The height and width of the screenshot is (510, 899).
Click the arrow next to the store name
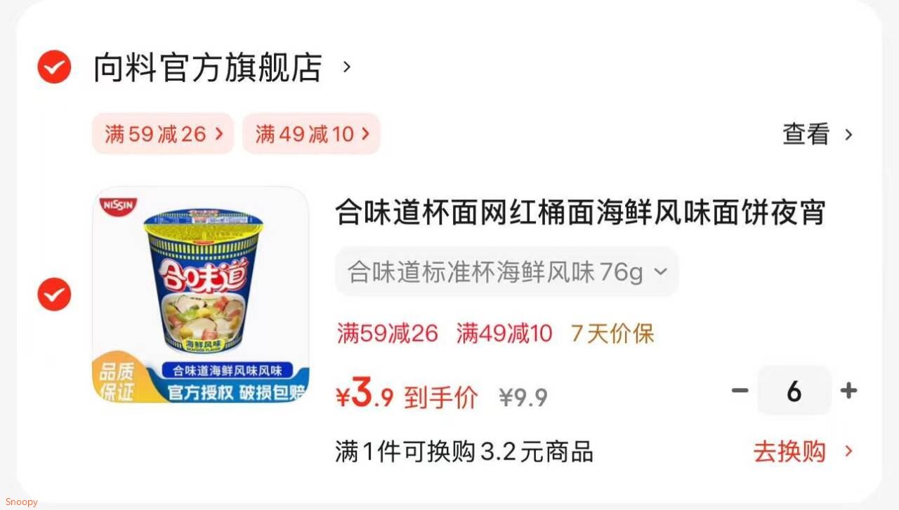(346, 67)
